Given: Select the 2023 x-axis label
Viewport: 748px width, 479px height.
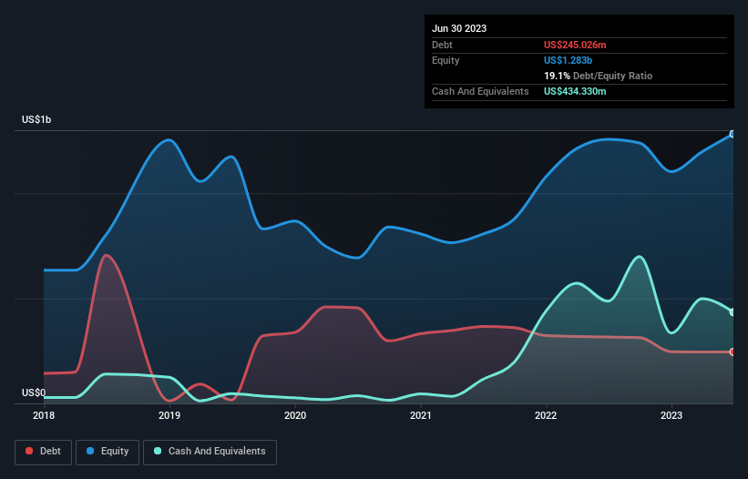Looking at the screenshot, I should point(671,415).
